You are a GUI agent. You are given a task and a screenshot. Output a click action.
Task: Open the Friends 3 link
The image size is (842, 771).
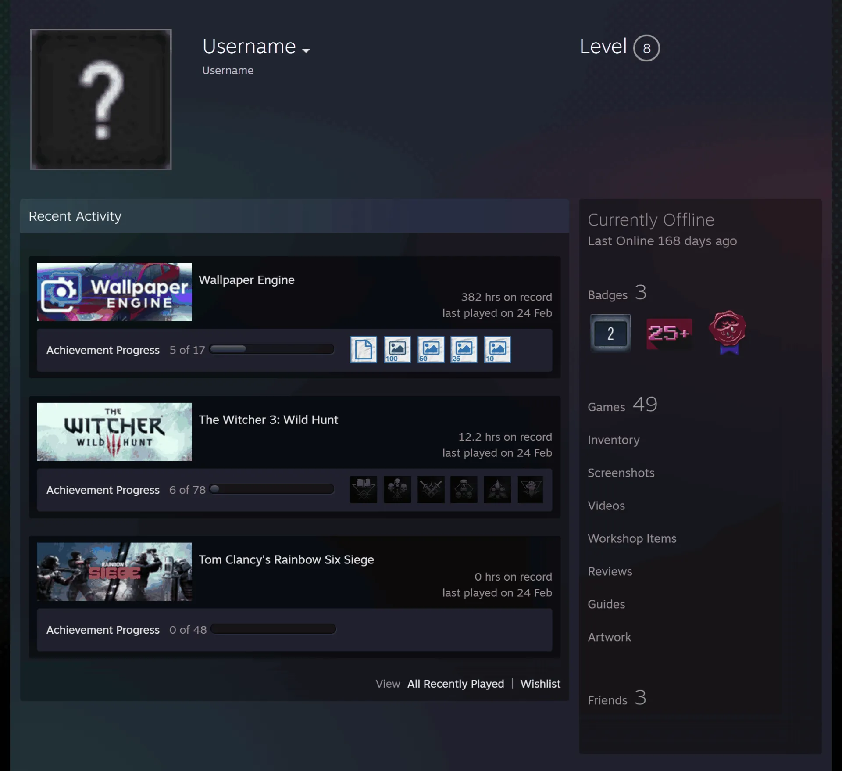[617, 698]
